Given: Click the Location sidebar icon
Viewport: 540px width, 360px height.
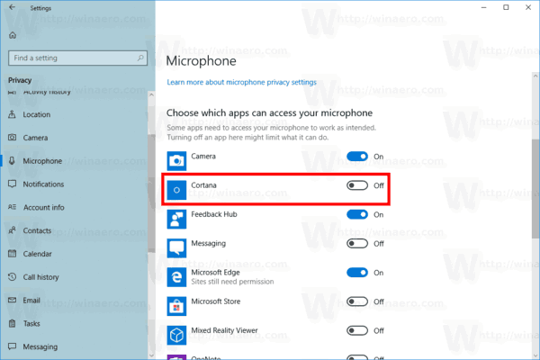Looking at the screenshot, I should tap(12, 114).
